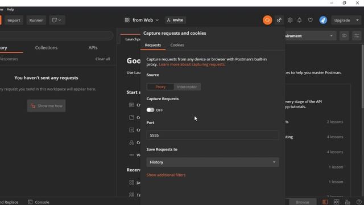Click the workspace grid icon beside from Web
Image resolution: width=364 pixels, height=205 pixels.
(127, 20)
